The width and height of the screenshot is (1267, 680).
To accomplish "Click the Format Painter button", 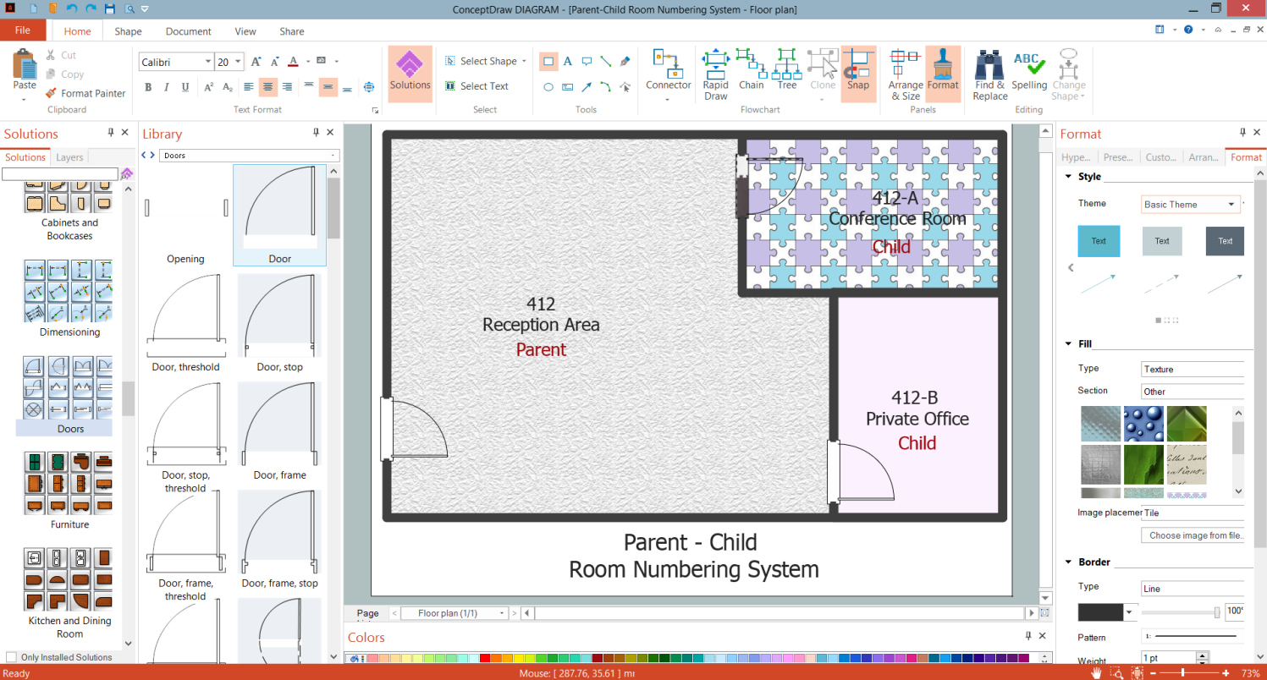I will coord(85,93).
